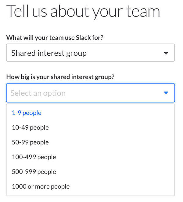183x202 pixels.
Task: Click blank area right of '1-9 people' row
Action: pos(116,113)
